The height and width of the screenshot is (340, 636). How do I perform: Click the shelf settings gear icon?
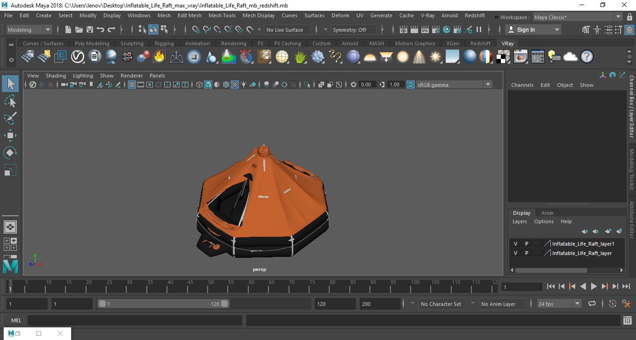pyautogui.click(x=11, y=60)
